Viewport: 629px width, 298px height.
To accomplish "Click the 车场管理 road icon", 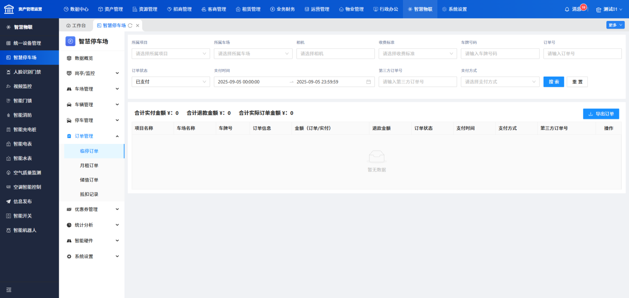I will pos(69,89).
